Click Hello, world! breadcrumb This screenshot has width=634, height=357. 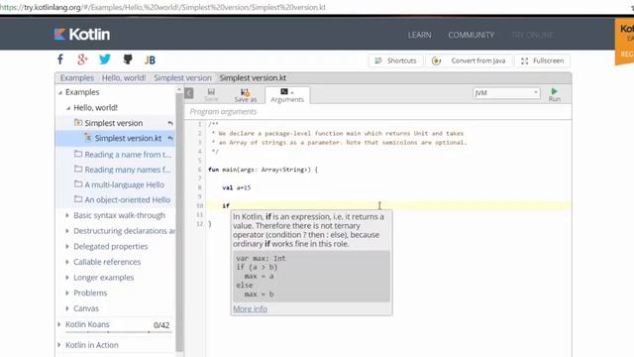(x=124, y=77)
